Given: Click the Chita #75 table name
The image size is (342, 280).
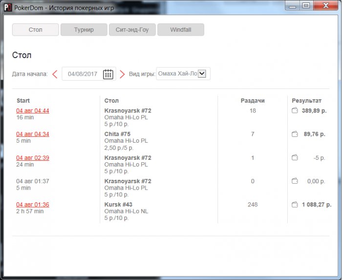Looking at the screenshot, I should pyautogui.click(x=117, y=134).
